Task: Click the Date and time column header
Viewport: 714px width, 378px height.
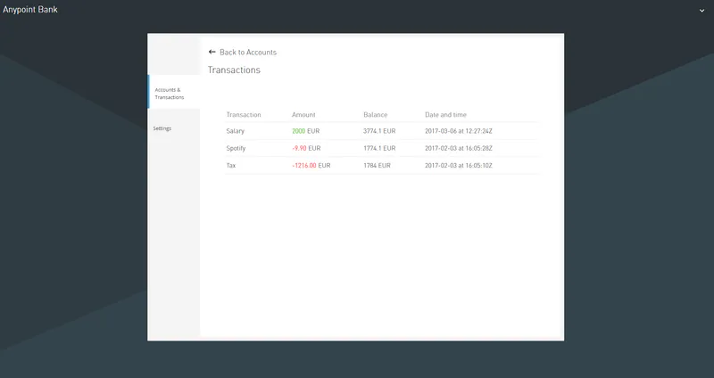Action: (445, 115)
